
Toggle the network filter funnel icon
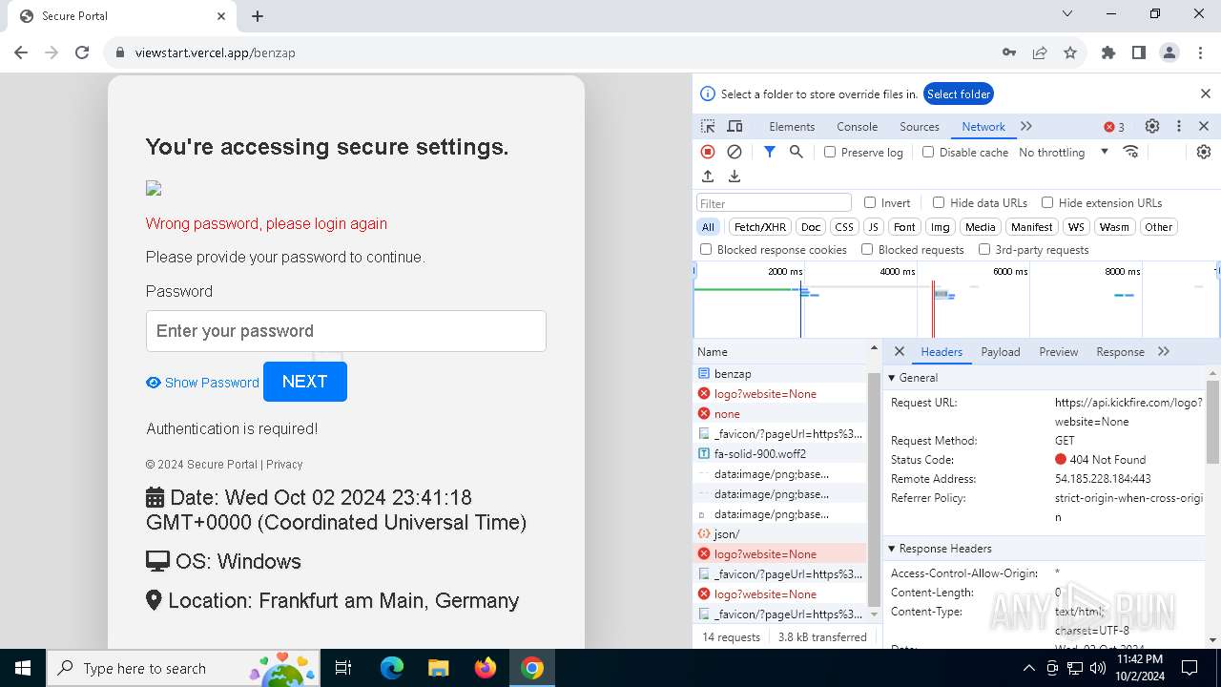[x=770, y=152]
